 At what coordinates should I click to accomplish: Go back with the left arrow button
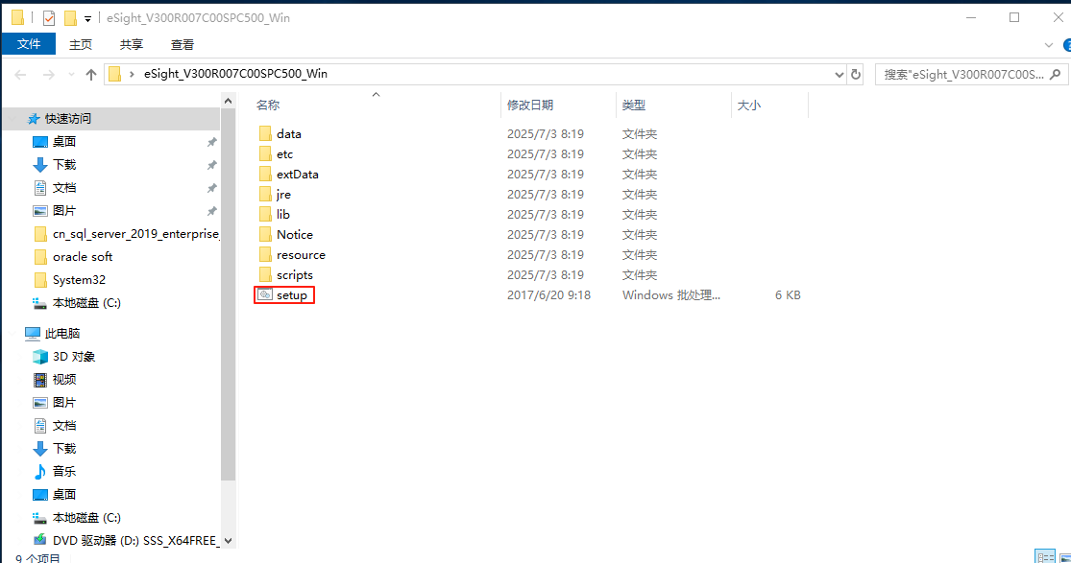[x=20, y=75]
